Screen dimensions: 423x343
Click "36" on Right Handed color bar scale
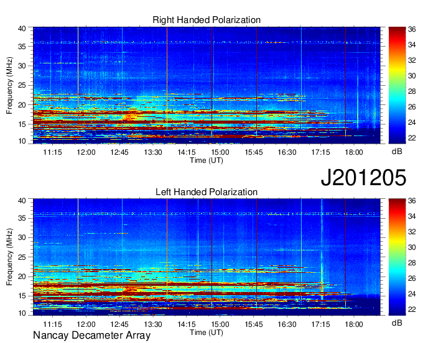[x=412, y=29]
